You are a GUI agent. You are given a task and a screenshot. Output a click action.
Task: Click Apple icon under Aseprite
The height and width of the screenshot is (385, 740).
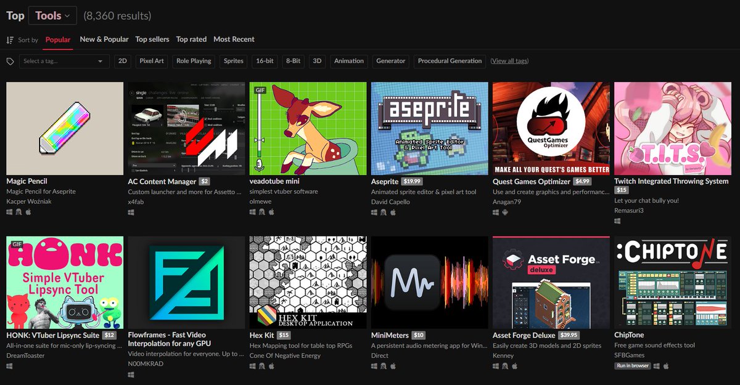(x=392, y=212)
